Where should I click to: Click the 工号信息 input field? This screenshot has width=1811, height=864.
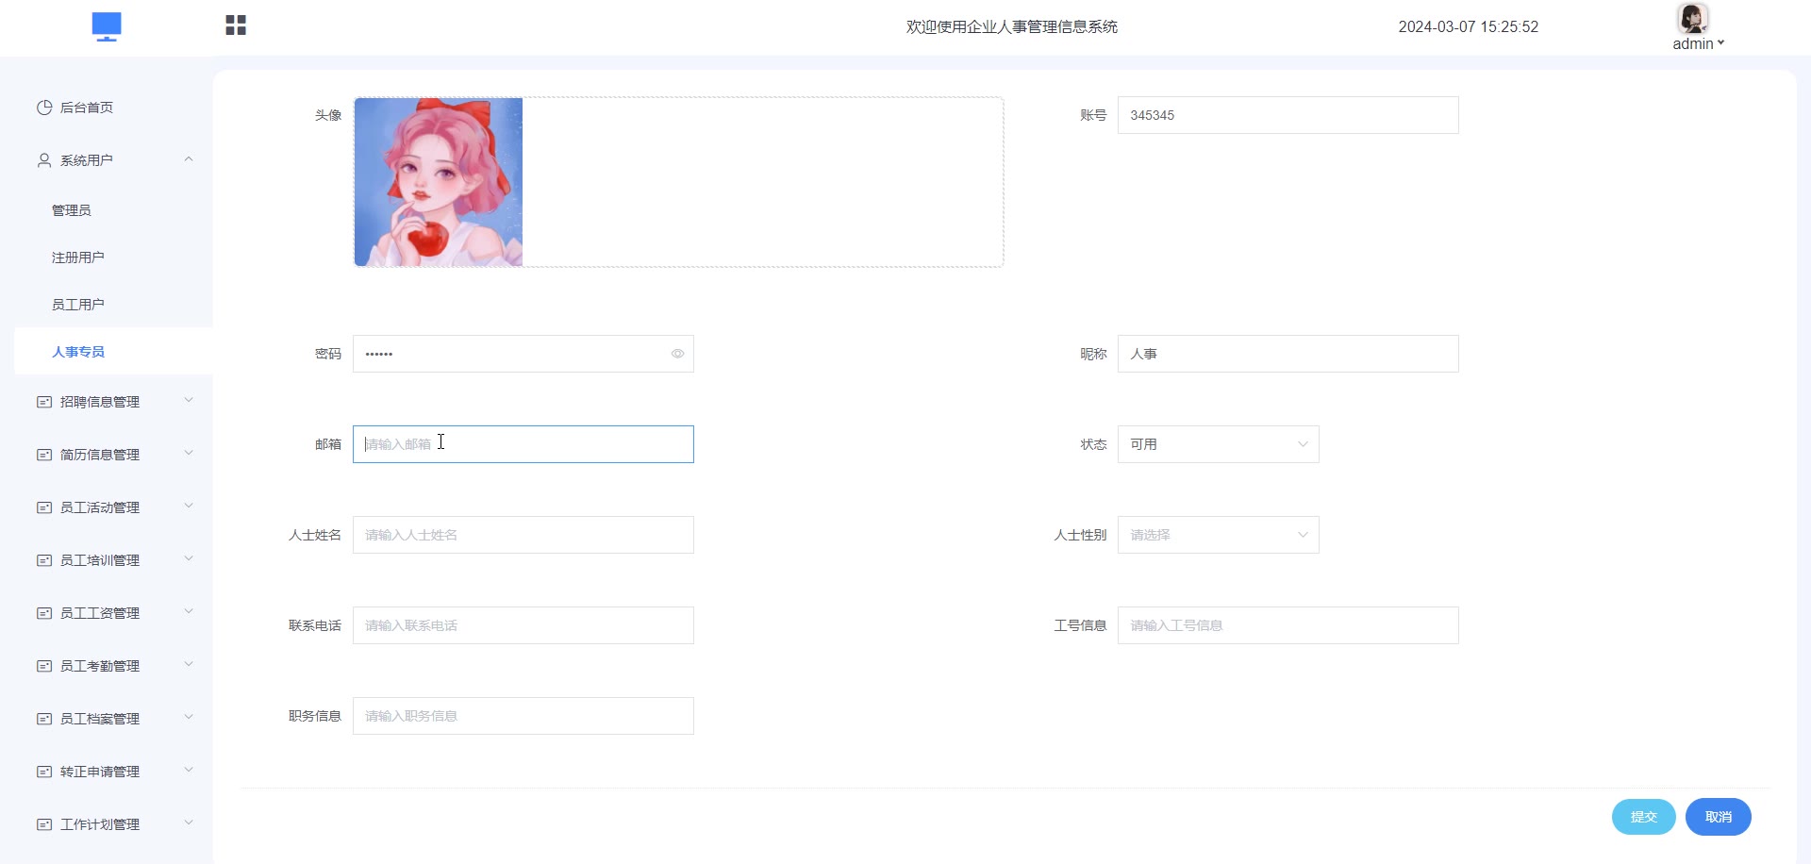click(1288, 625)
